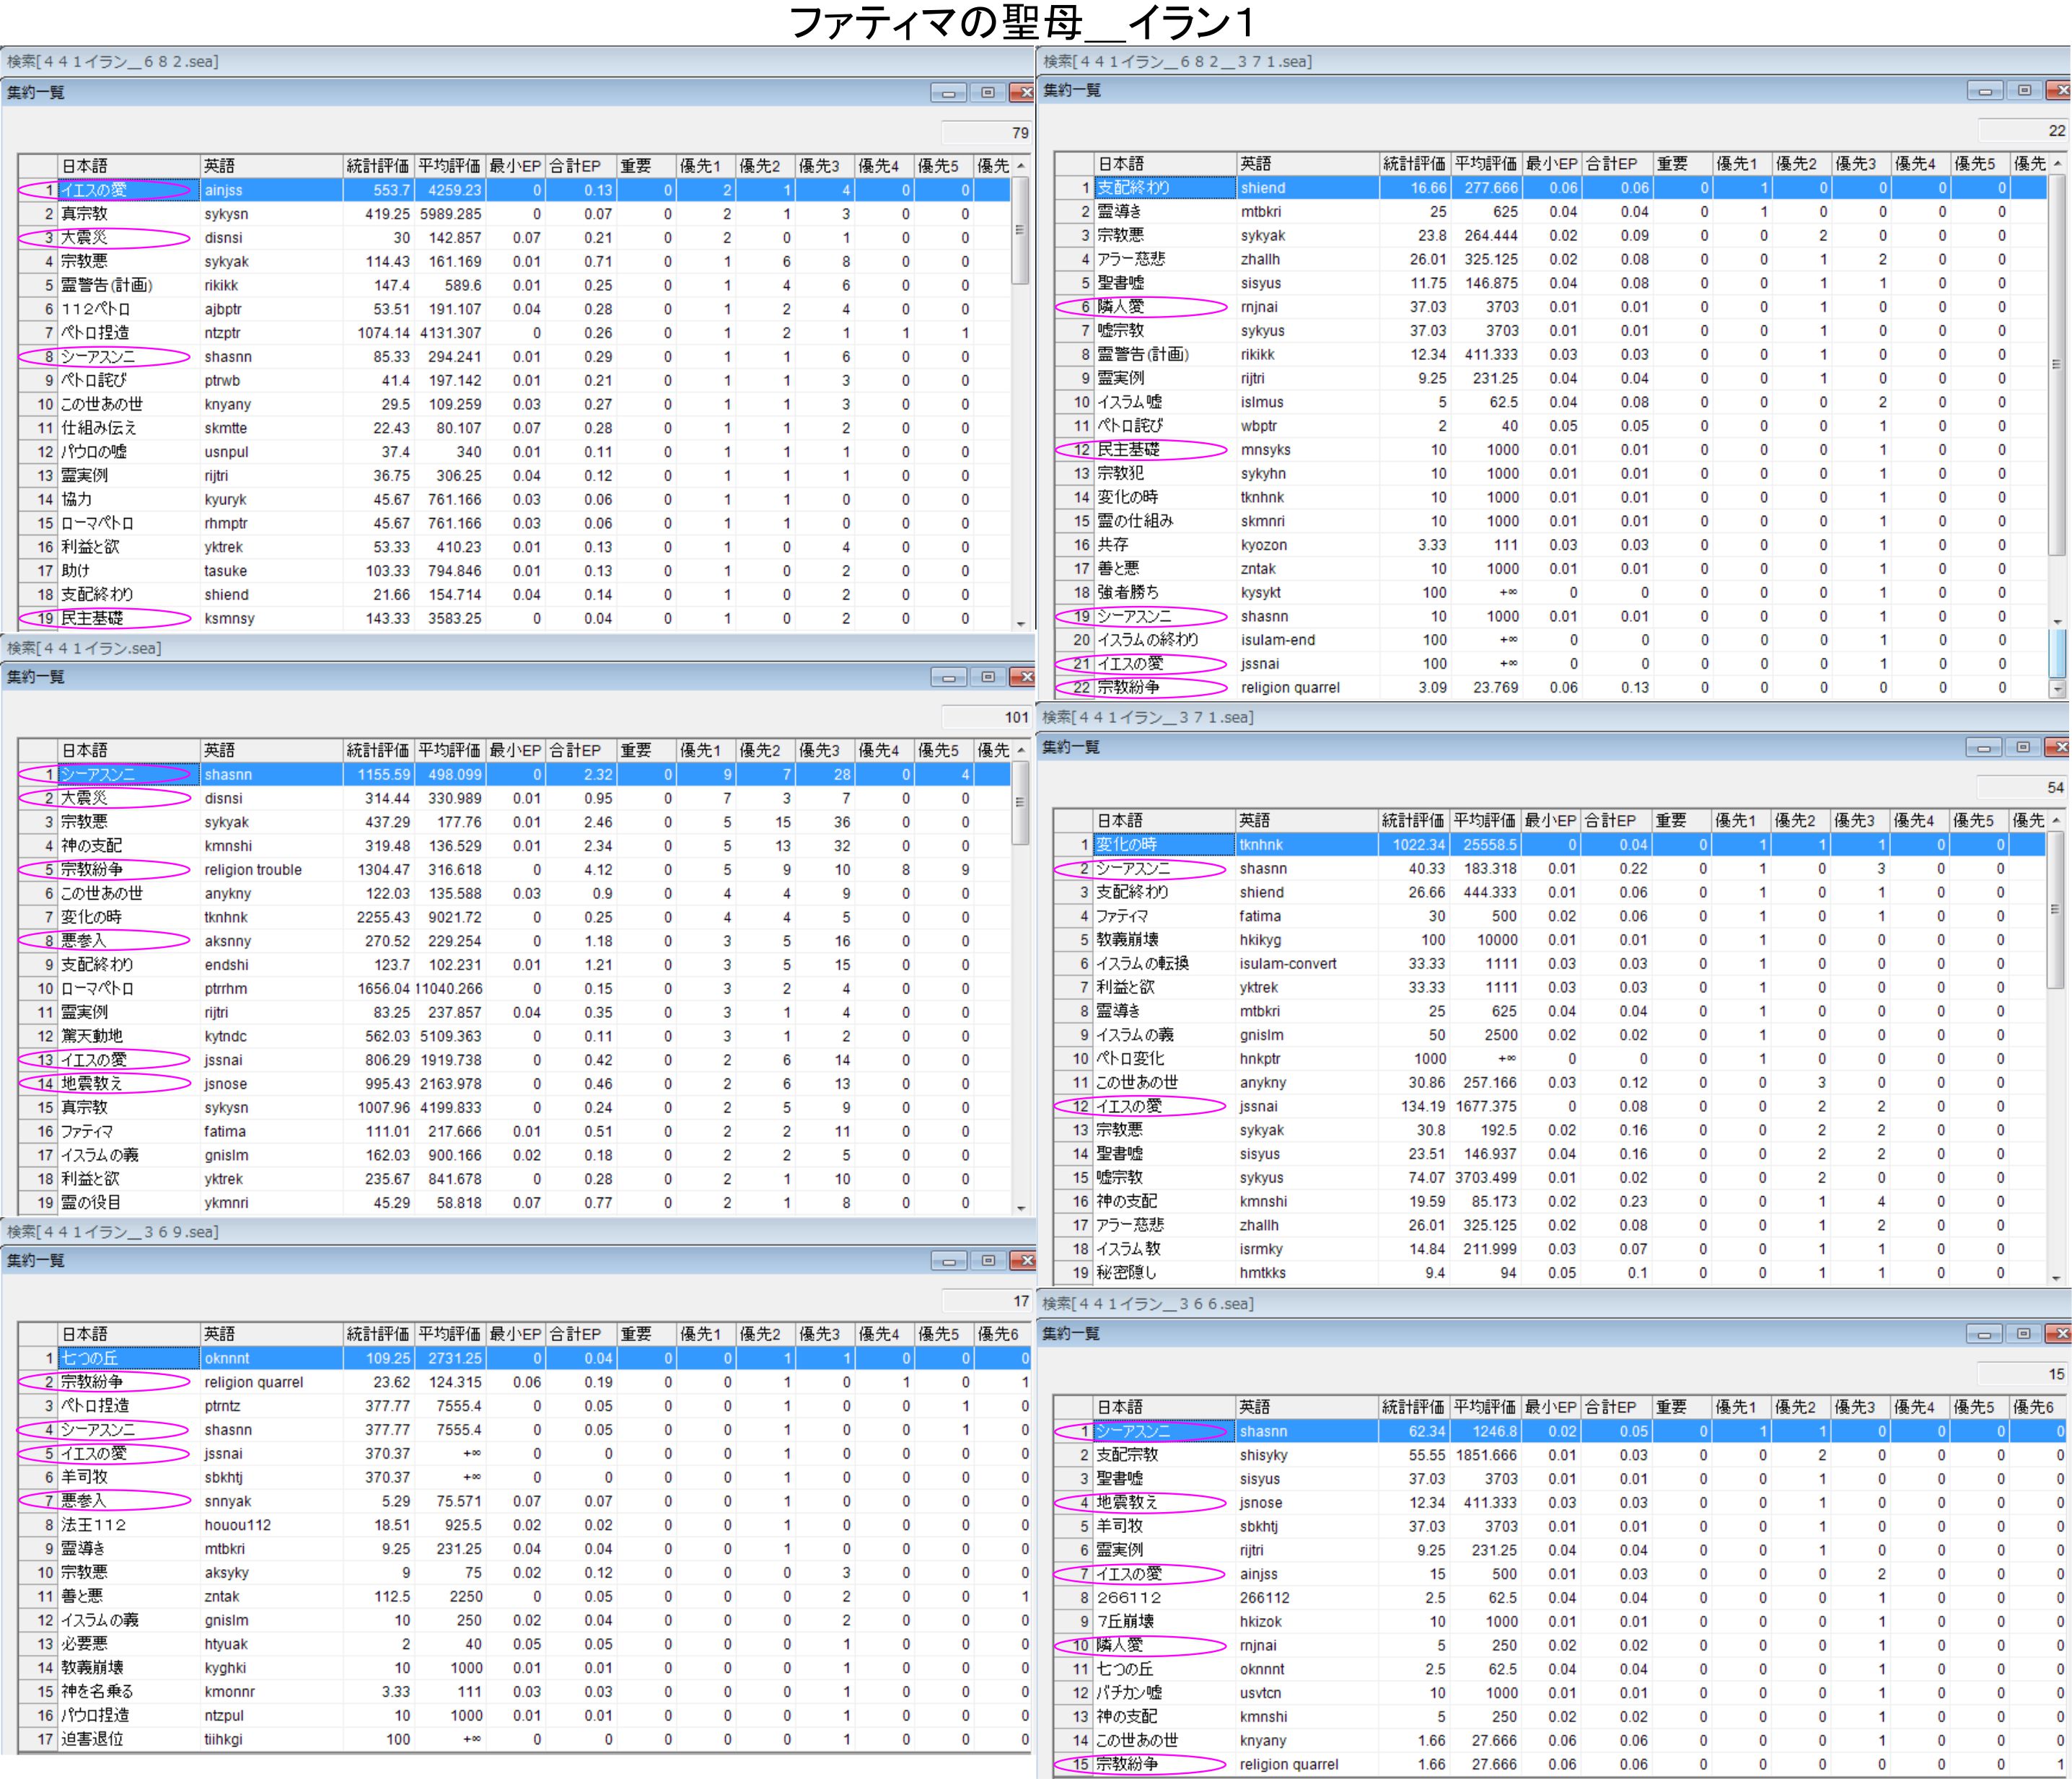Image resolution: width=2072 pixels, height=1779 pixels.
Task: Click result count field showing 101
Action: coord(986,717)
